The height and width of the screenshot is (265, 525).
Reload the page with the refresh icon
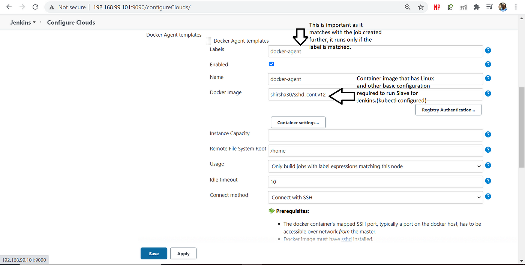35,7
